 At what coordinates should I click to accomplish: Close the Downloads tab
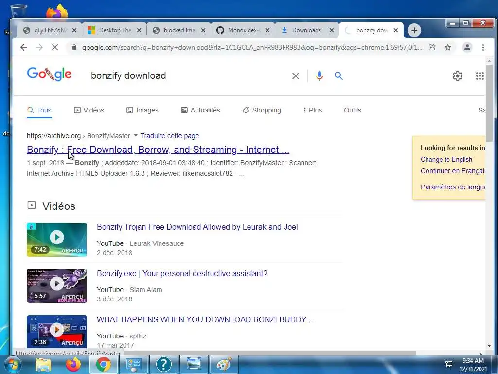[332, 30]
